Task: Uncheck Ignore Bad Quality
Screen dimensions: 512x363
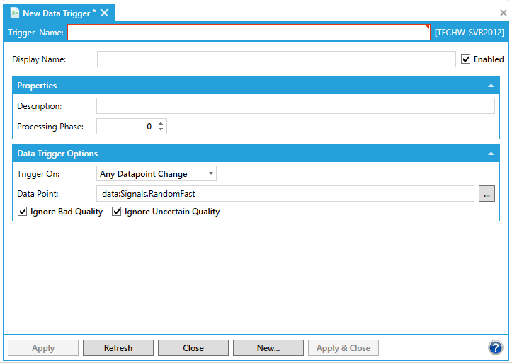Action: 23,212
